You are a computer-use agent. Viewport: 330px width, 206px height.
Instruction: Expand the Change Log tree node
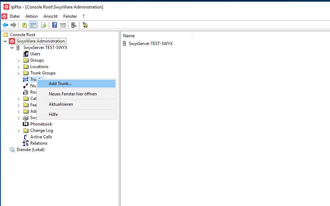pyautogui.click(x=19, y=131)
